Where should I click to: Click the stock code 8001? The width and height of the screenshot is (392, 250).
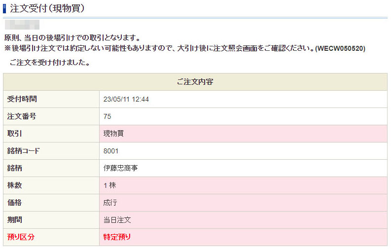pyautogui.click(x=111, y=151)
